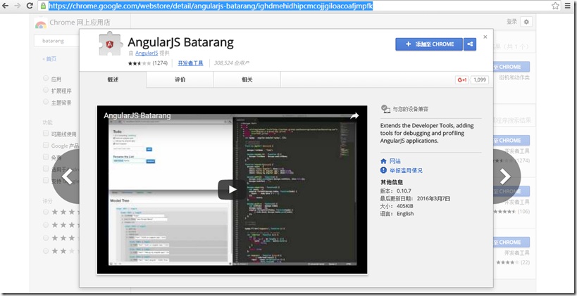The width and height of the screenshot is (577, 296).
Task: Switch to the 概述 tab
Action: point(113,79)
